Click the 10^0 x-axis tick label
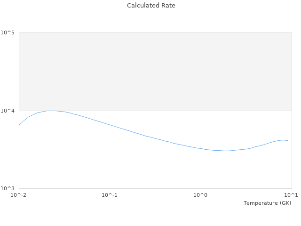301x226 pixels. 201,195
